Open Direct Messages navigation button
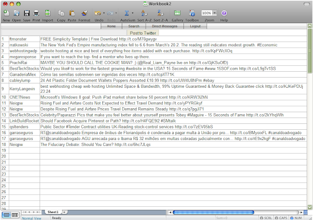This screenshot has height=220, width=313. [164, 26]
